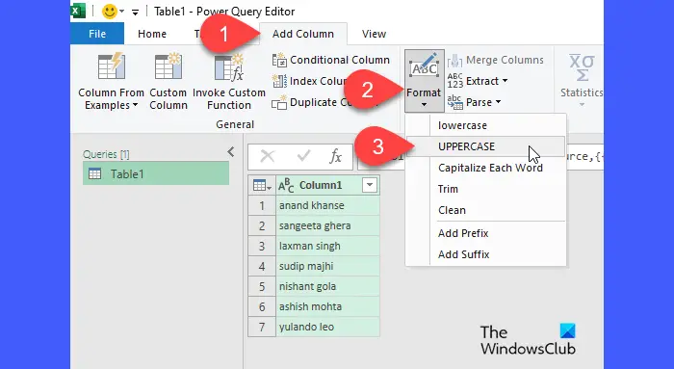Select Clean from the Format menu

pos(485,210)
